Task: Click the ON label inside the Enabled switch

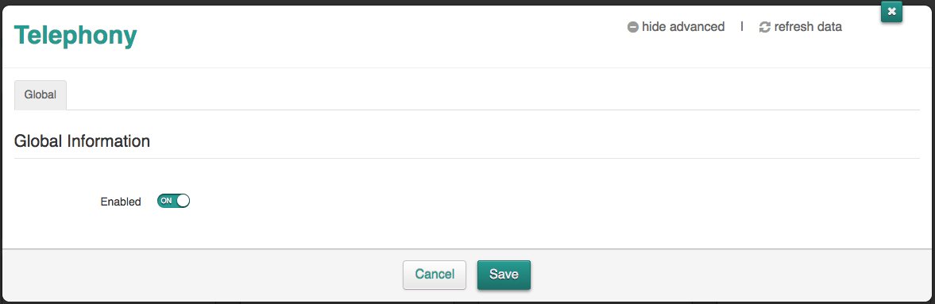Action: pyautogui.click(x=166, y=201)
